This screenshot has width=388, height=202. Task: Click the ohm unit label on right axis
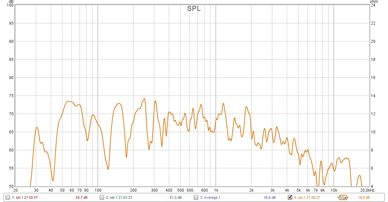pos(374,2)
